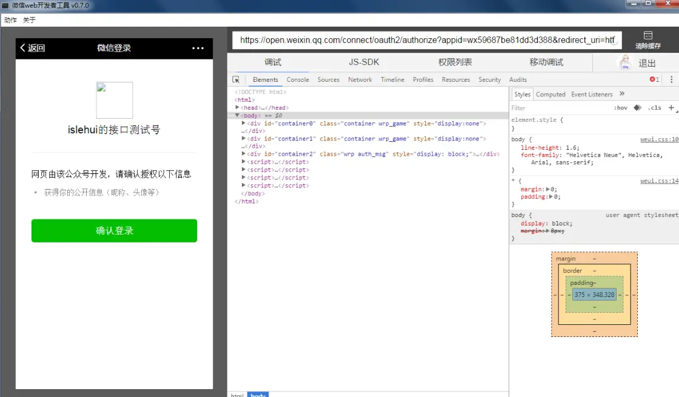Click the 375 × 348.328 content box
Image resolution: width=679 pixels, height=397 pixels.
click(594, 295)
